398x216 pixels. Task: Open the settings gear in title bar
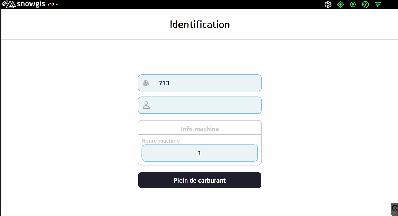[x=328, y=4]
